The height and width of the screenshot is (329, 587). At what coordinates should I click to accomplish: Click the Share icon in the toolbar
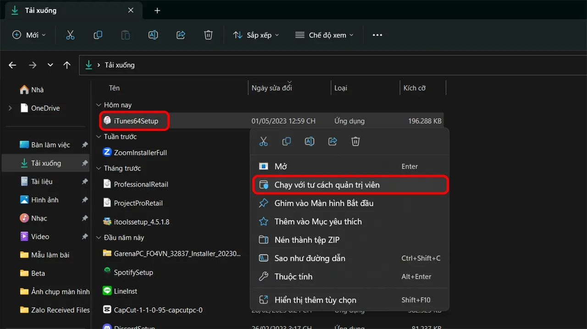[x=180, y=34]
